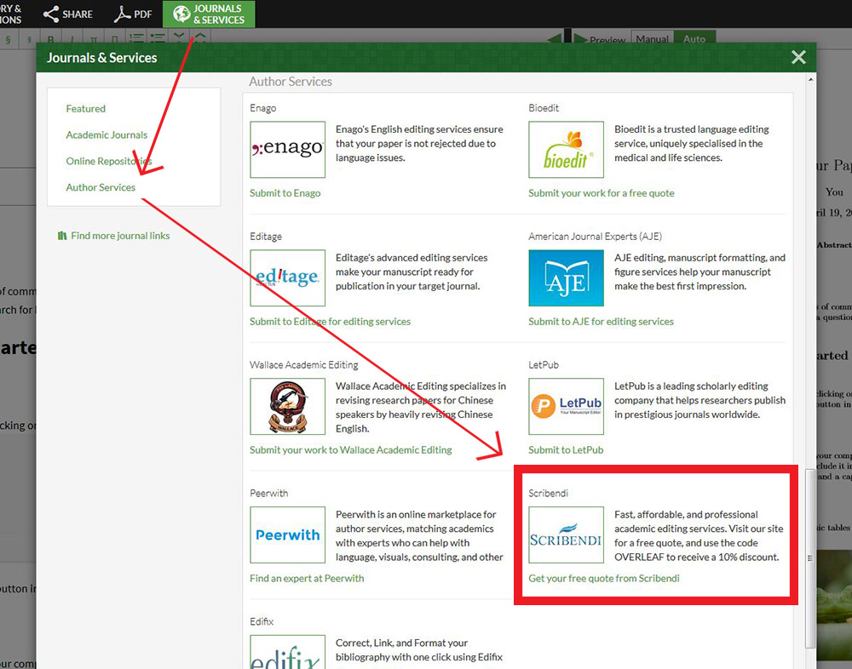Click the dialog vertical scrollbar thumb
The image size is (852, 669).
pos(810,558)
